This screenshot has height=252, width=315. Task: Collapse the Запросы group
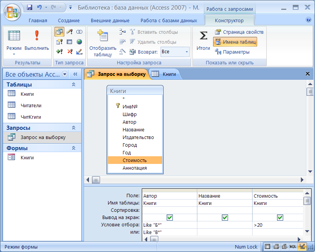[x=74, y=128]
